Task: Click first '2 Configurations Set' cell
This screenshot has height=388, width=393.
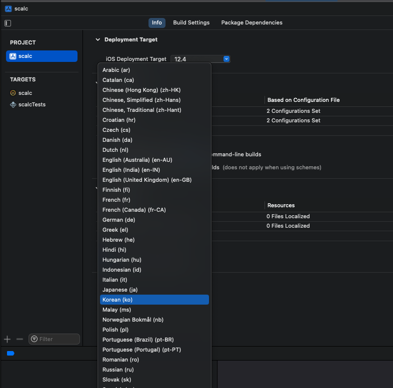Action: click(x=293, y=111)
